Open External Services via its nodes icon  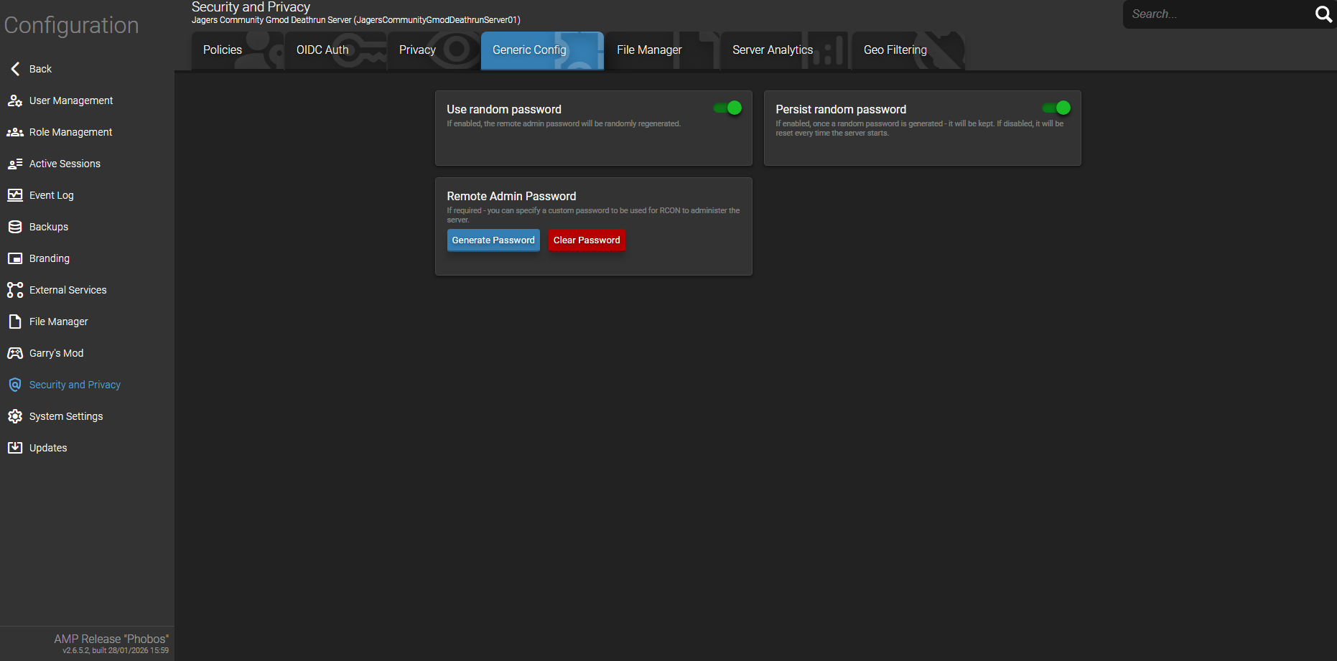(15, 290)
